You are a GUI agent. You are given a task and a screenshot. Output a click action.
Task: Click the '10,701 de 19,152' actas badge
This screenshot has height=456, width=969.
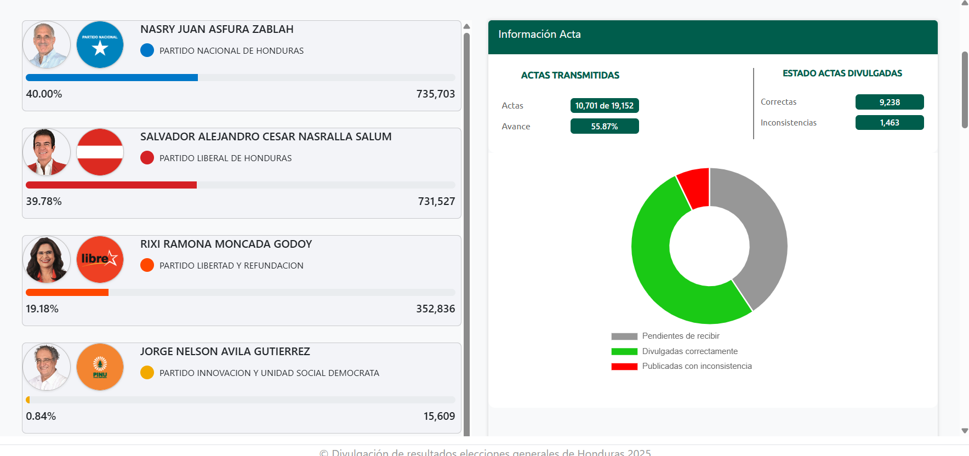click(605, 106)
